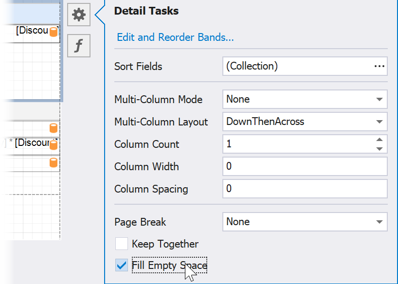The height and width of the screenshot is (284, 398).
Task: Click inside the Column Width input field
Action: (x=292, y=166)
